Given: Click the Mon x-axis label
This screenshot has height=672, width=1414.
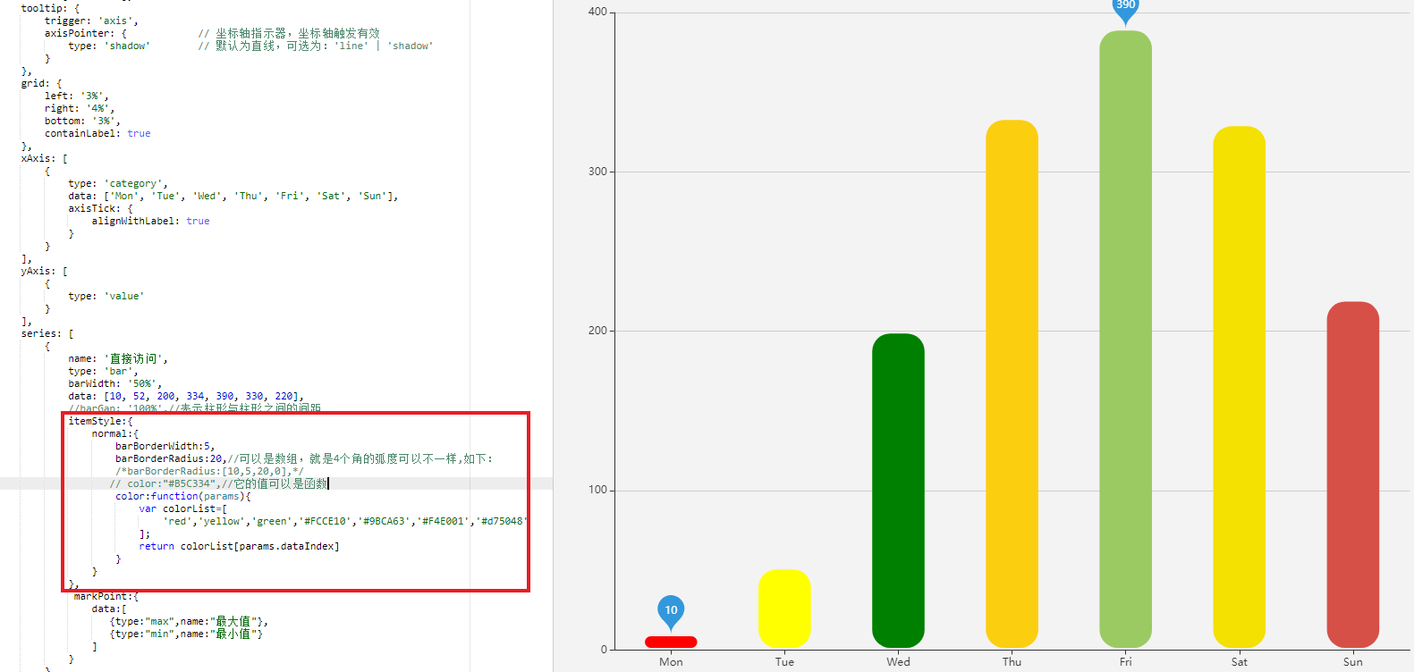Looking at the screenshot, I should pos(671,662).
